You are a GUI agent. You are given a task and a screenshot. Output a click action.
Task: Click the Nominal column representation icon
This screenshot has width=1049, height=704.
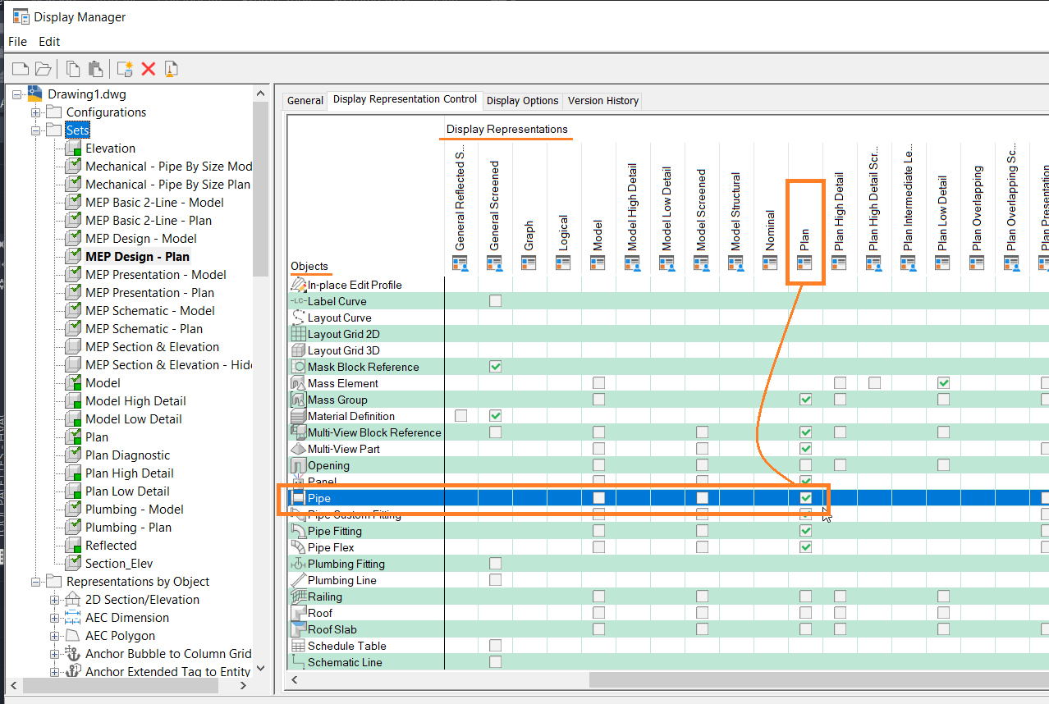[x=771, y=263]
